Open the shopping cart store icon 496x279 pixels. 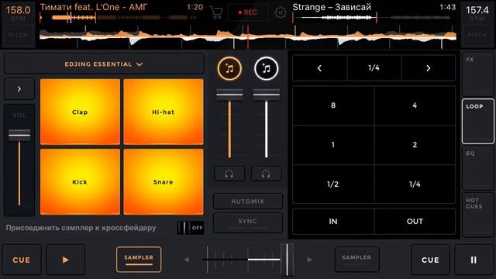pyautogui.click(x=216, y=12)
